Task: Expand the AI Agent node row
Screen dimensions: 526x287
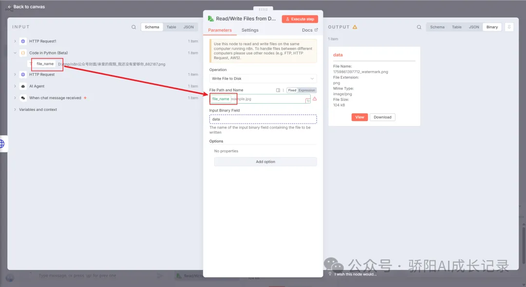Action: click(15, 86)
